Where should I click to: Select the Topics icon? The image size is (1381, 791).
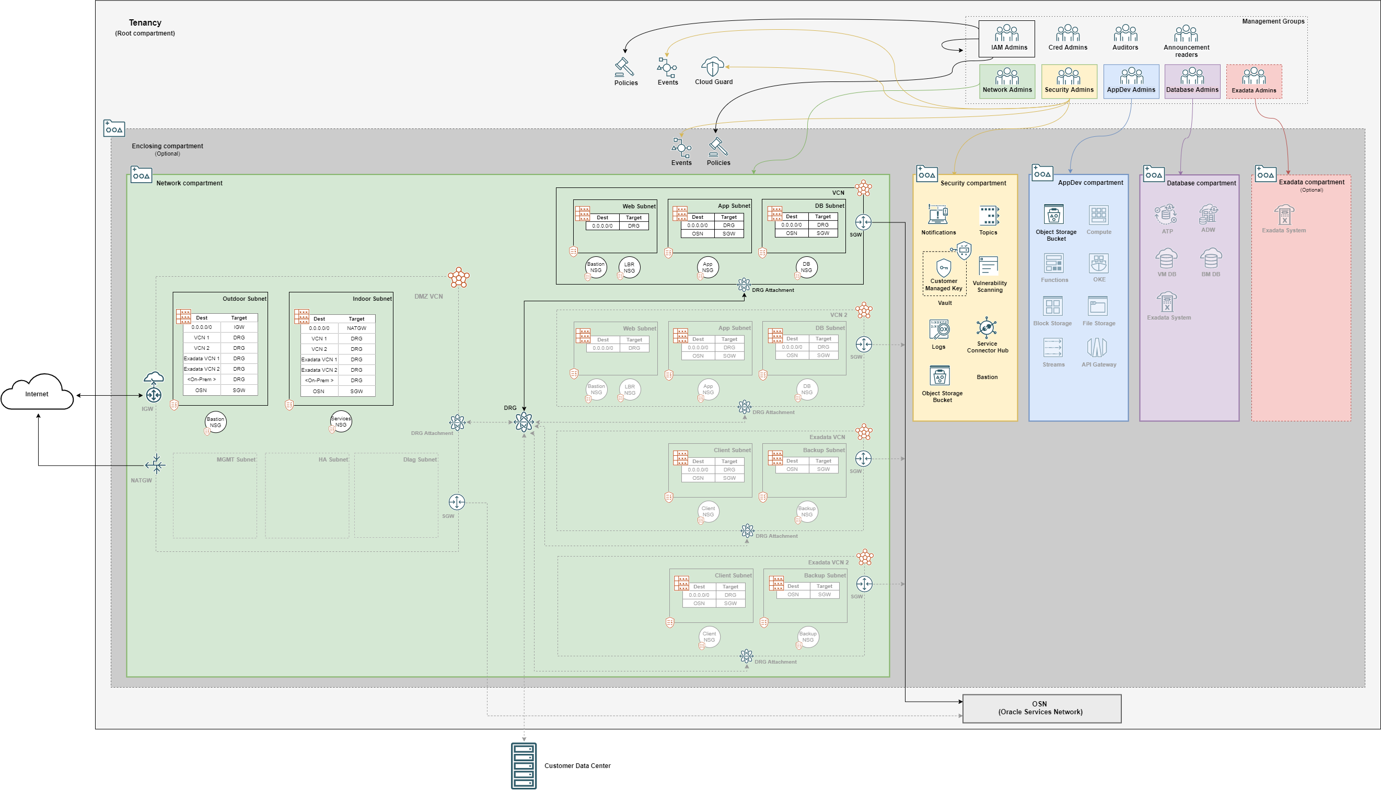pyautogui.click(x=989, y=216)
